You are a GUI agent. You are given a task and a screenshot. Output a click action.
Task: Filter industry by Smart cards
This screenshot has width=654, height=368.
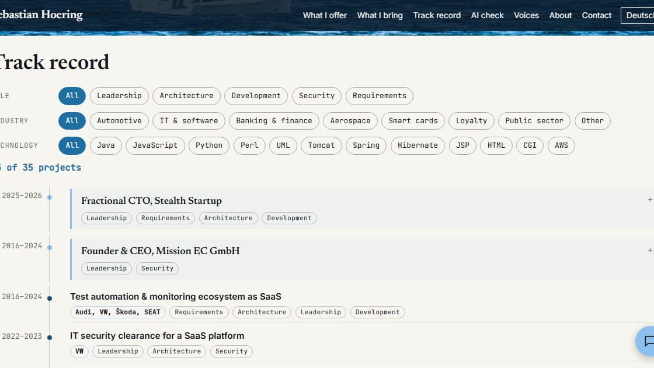[x=413, y=120]
